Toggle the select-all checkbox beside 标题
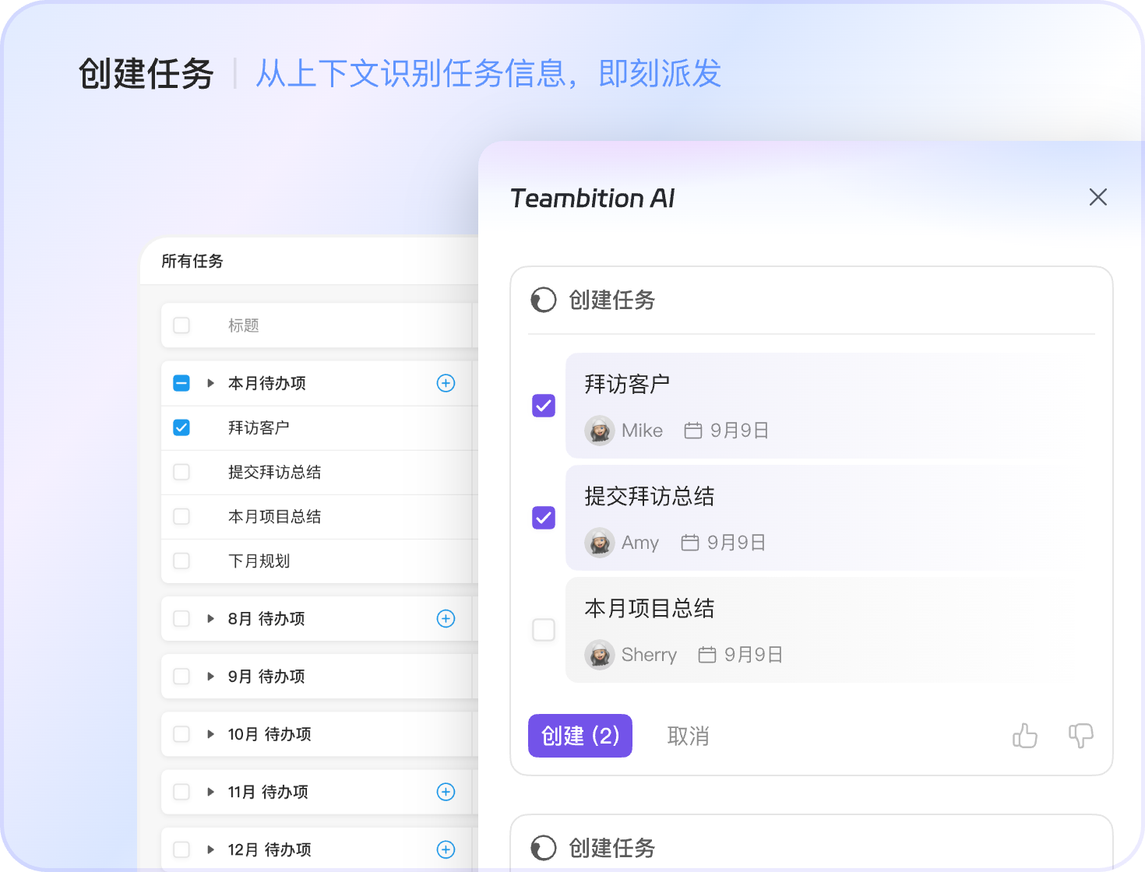The image size is (1145, 872). 181,325
